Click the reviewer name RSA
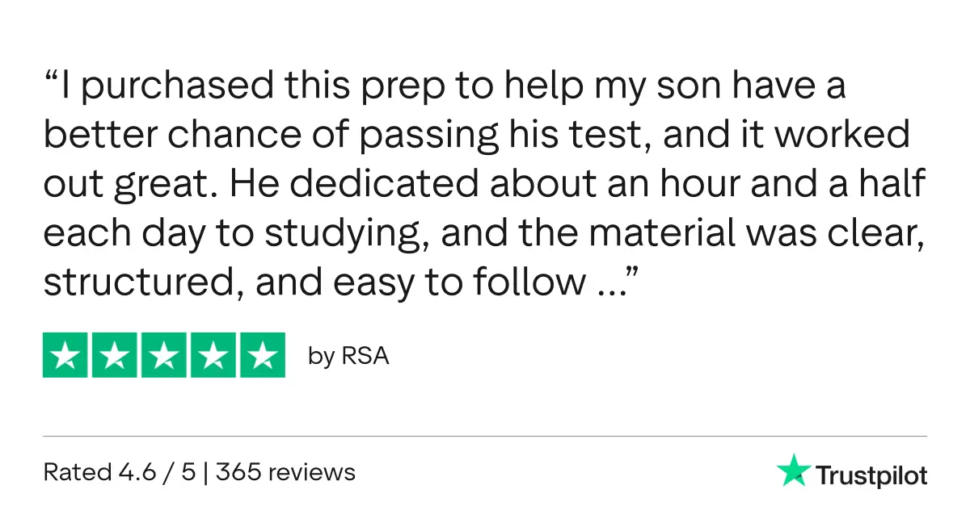Image resolution: width=970 pixels, height=506 pixels. pos(366,356)
